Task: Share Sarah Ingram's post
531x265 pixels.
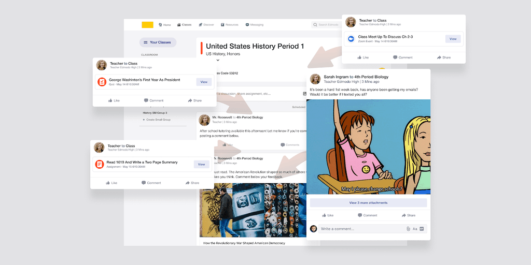Action: [409, 215]
